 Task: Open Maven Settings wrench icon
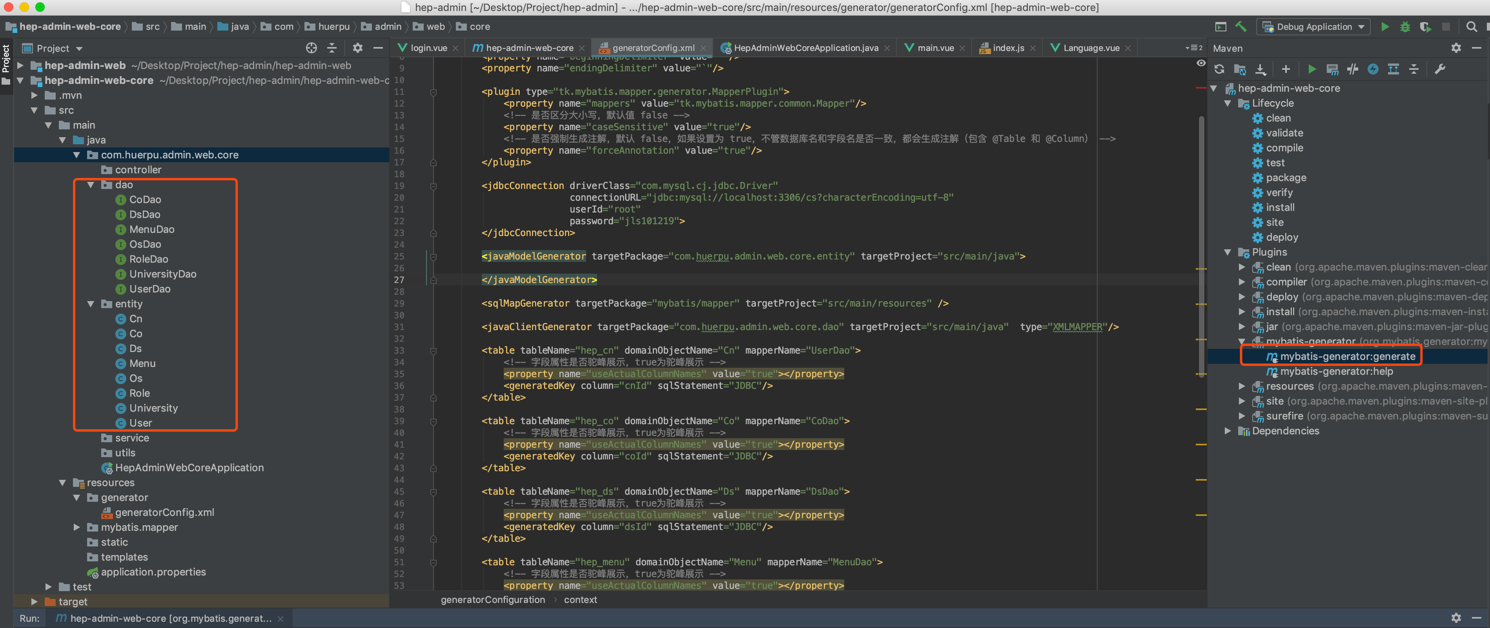pos(1440,69)
